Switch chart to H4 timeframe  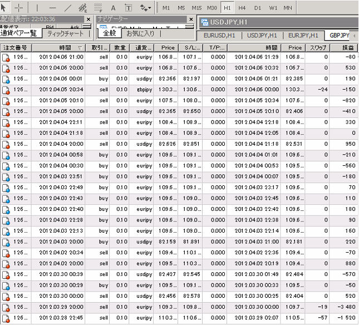click(242, 8)
